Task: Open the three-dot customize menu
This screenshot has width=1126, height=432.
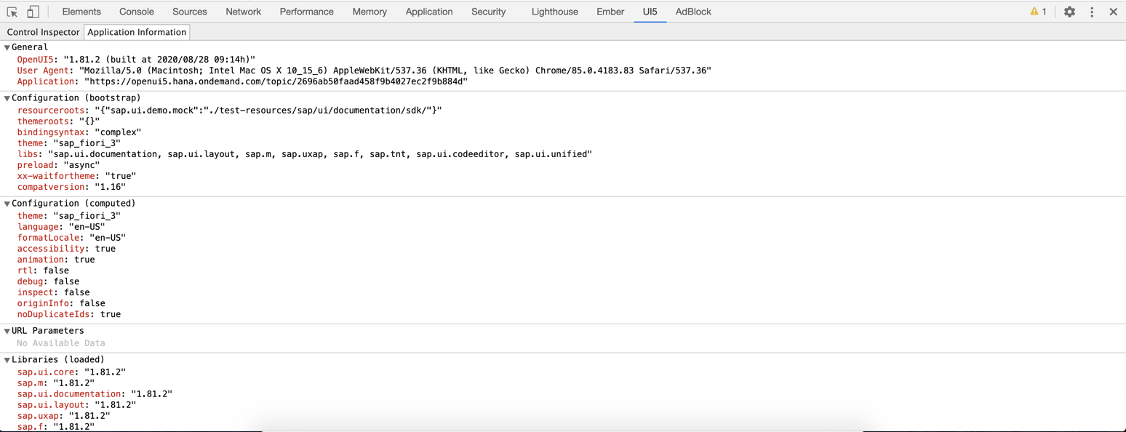Action: (1092, 12)
